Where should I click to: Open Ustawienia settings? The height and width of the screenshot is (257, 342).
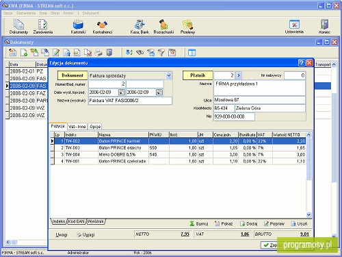[x=294, y=27]
